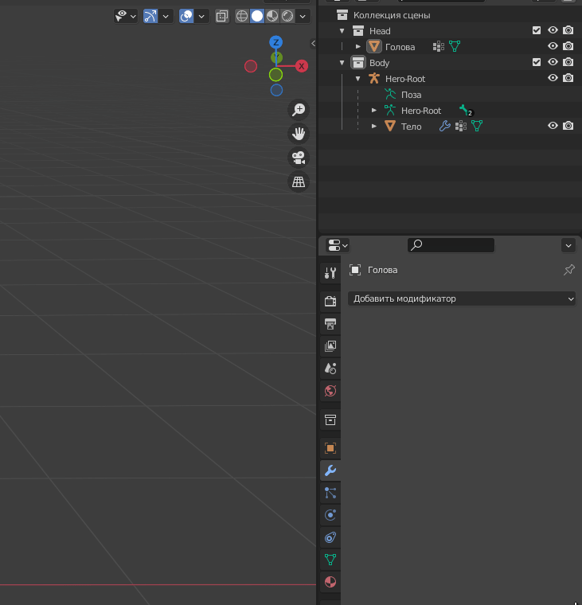This screenshot has height=605, width=582.
Task: Hide the Тело object in viewport
Action: tap(553, 126)
